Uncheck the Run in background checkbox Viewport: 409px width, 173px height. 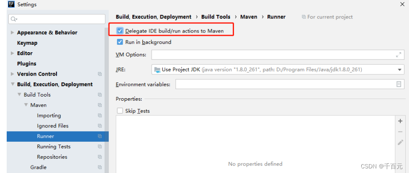pyautogui.click(x=120, y=42)
